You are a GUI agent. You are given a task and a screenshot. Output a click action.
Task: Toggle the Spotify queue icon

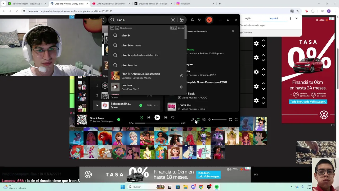pyautogui.click(x=198, y=120)
